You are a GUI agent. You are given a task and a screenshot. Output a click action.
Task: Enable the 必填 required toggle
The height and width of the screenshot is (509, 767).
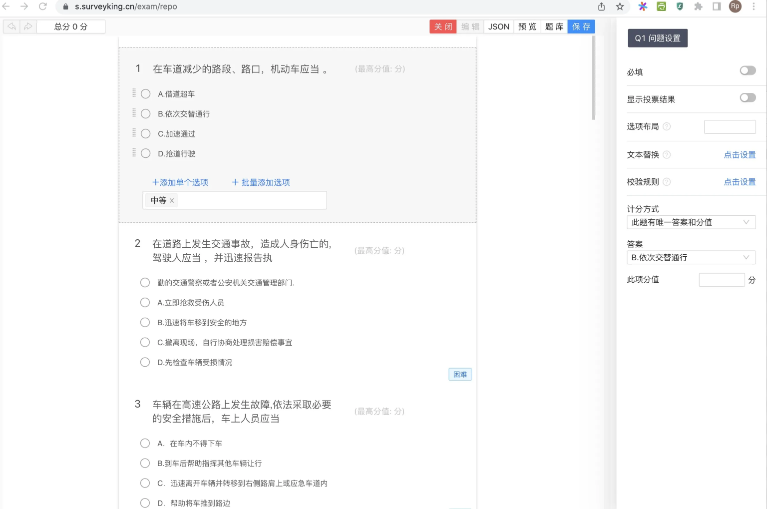point(748,70)
